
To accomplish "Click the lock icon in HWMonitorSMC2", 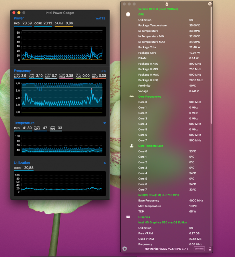I will click(210, 249).
